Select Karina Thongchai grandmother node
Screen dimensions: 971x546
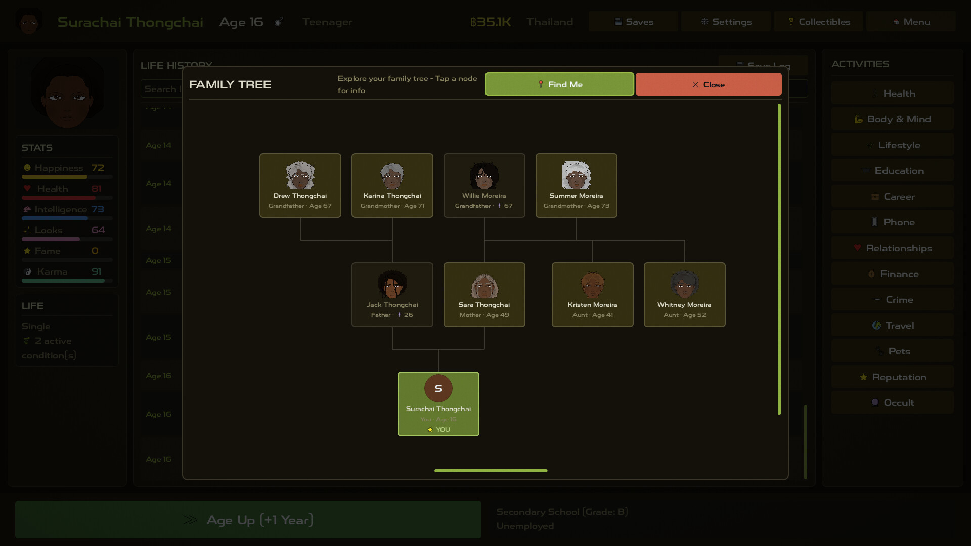392,186
